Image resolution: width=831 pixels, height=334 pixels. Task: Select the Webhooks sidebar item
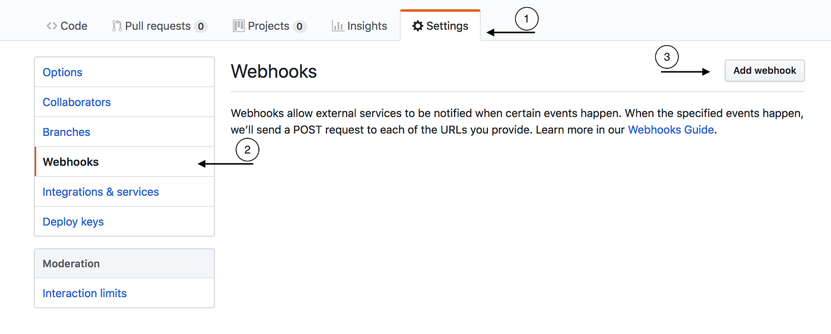click(x=71, y=162)
